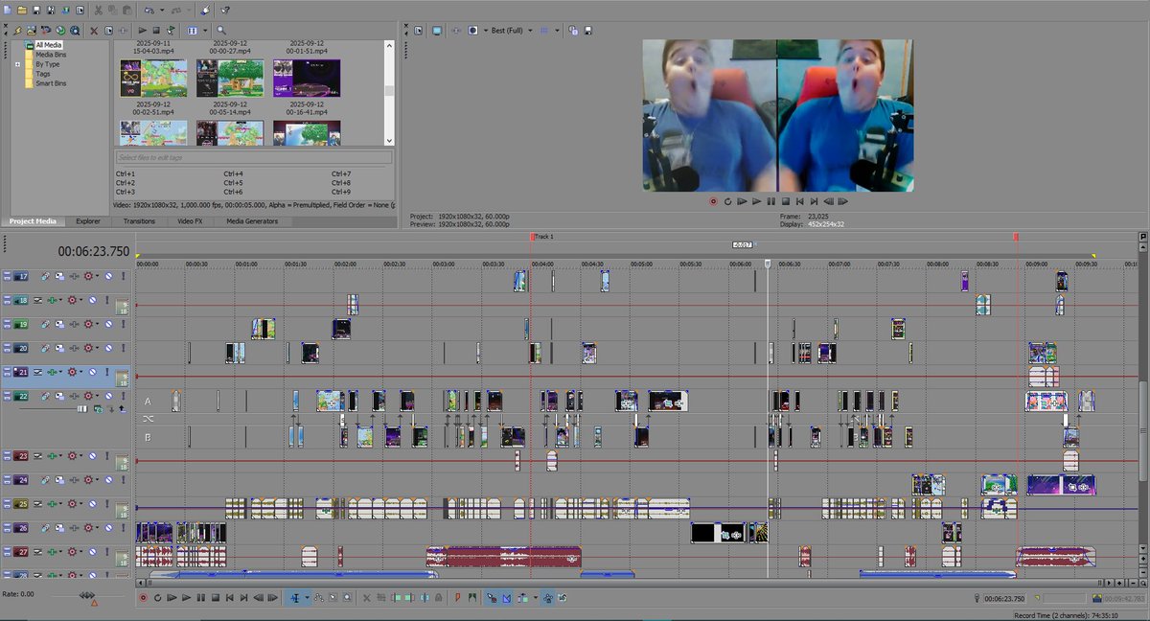Open the Video FX tab
The image size is (1150, 621).
pyautogui.click(x=190, y=221)
